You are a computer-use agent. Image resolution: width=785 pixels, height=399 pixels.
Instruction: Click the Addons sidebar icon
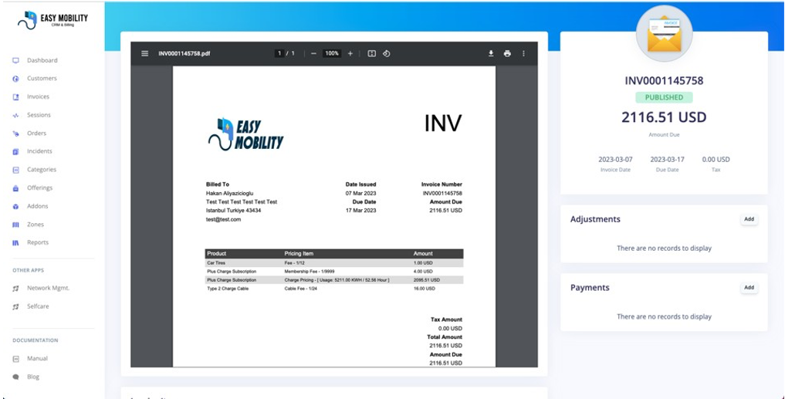click(15, 206)
